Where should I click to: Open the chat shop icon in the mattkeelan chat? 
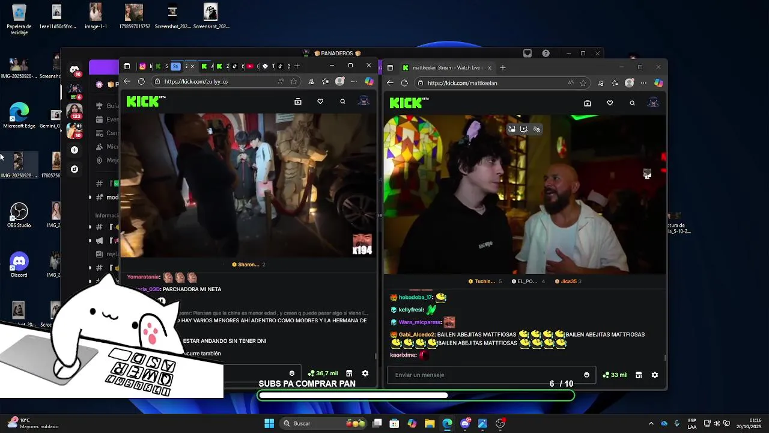pos(639,375)
